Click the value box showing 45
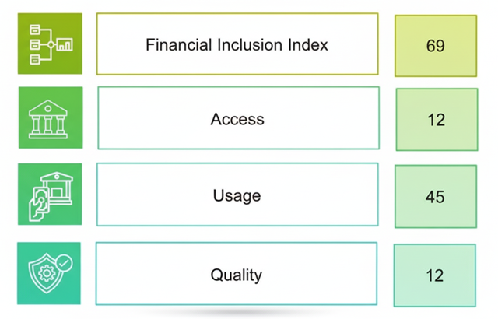Viewport: 498px width, 319px height. tap(435, 196)
